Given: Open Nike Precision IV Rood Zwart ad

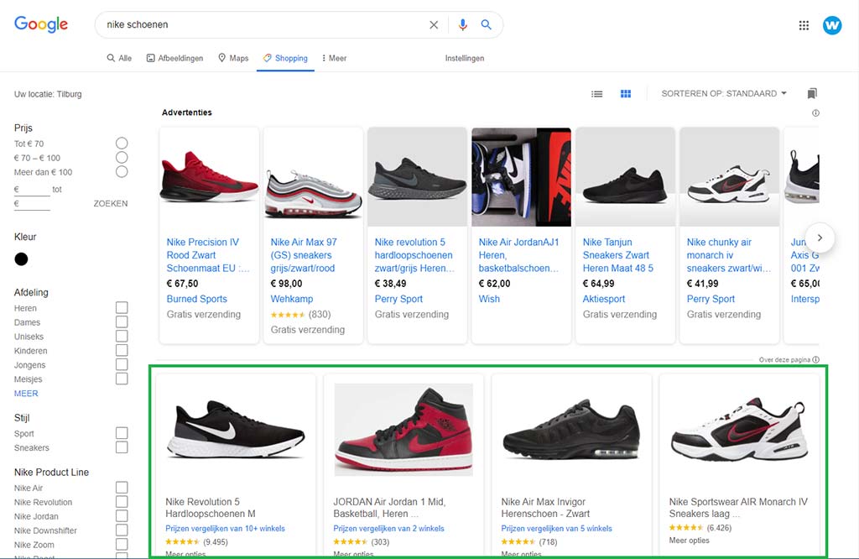Looking at the screenshot, I should pos(207,255).
